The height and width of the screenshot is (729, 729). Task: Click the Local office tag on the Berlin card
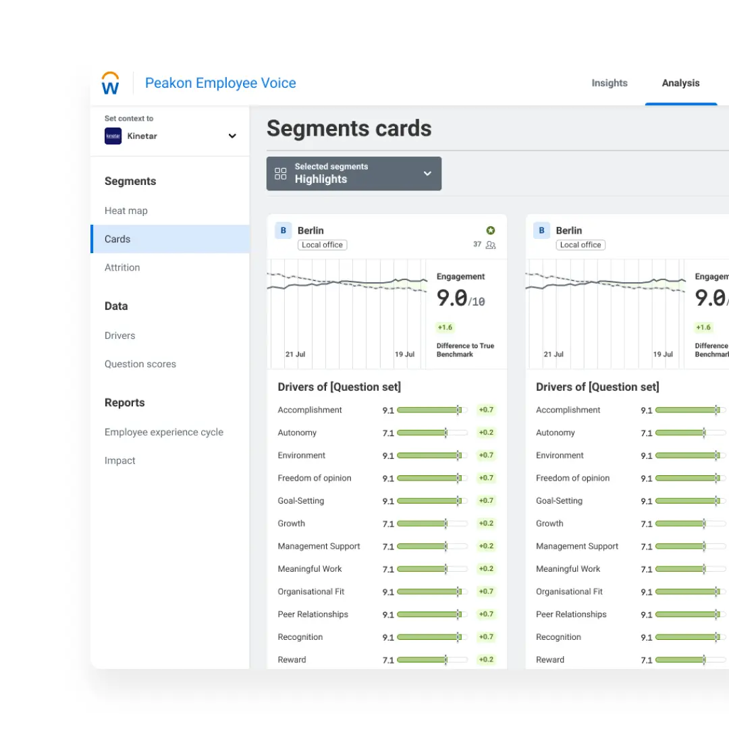tap(322, 244)
